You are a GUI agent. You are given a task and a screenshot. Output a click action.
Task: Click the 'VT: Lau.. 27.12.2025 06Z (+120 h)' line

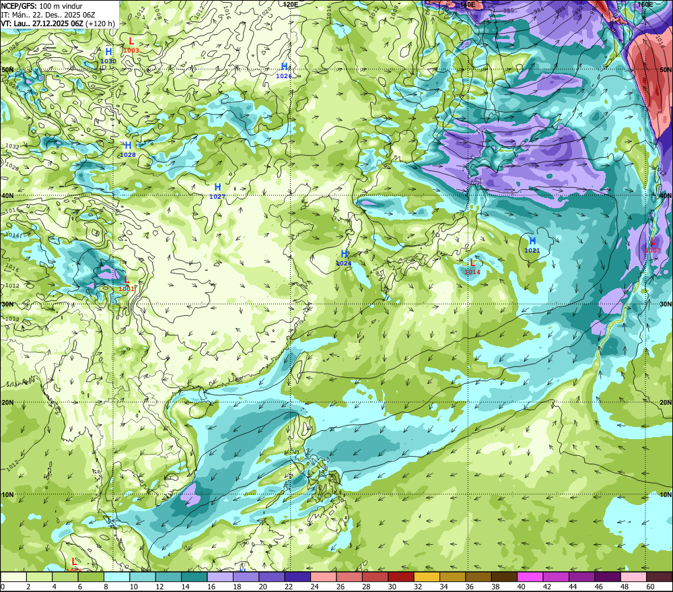[58, 23]
